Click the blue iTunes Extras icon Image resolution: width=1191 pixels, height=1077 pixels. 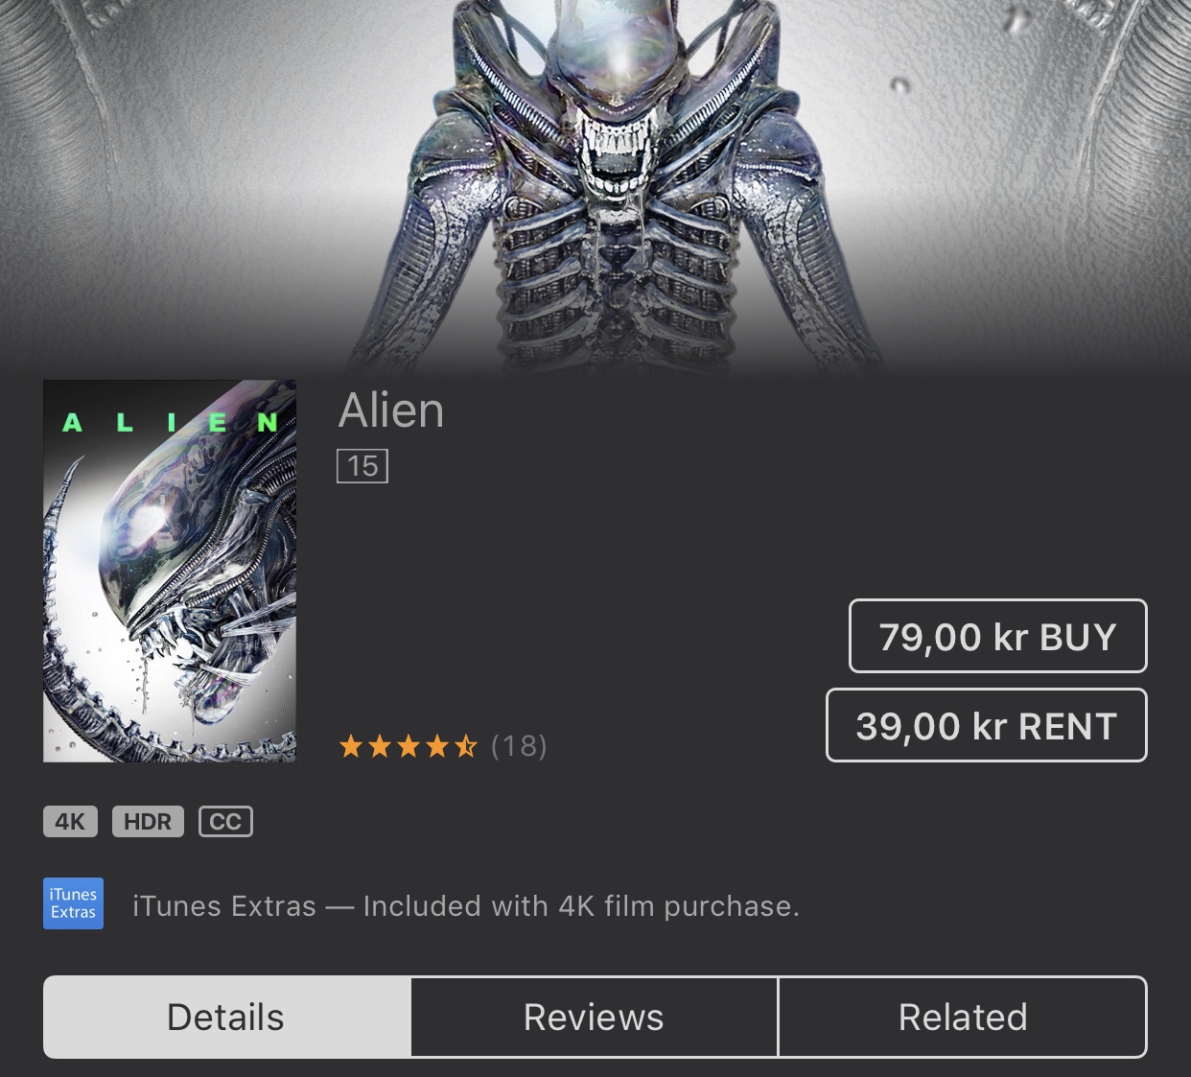(x=73, y=903)
